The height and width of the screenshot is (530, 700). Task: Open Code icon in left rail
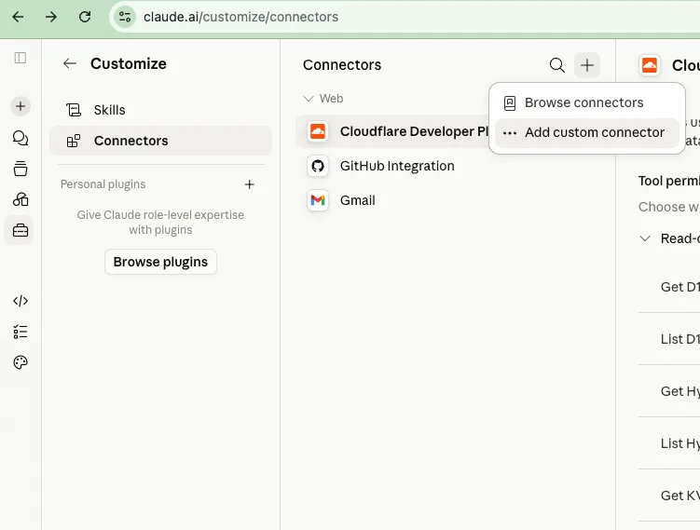tap(21, 301)
